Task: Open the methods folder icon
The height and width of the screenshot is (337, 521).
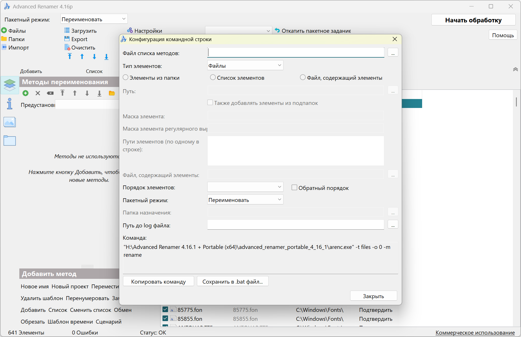Action: 112,93
